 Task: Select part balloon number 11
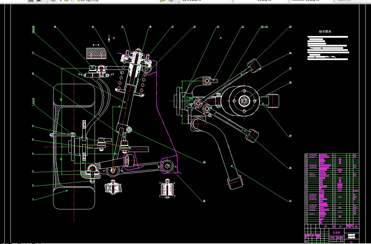[33, 53]
